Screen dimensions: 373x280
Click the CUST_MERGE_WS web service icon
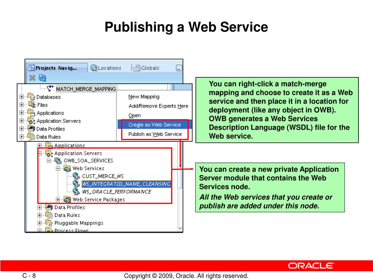(76, 176)
